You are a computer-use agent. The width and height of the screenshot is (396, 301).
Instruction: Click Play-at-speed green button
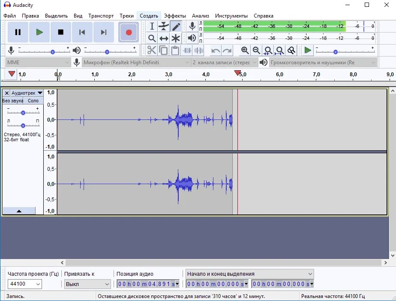point(308,50)
